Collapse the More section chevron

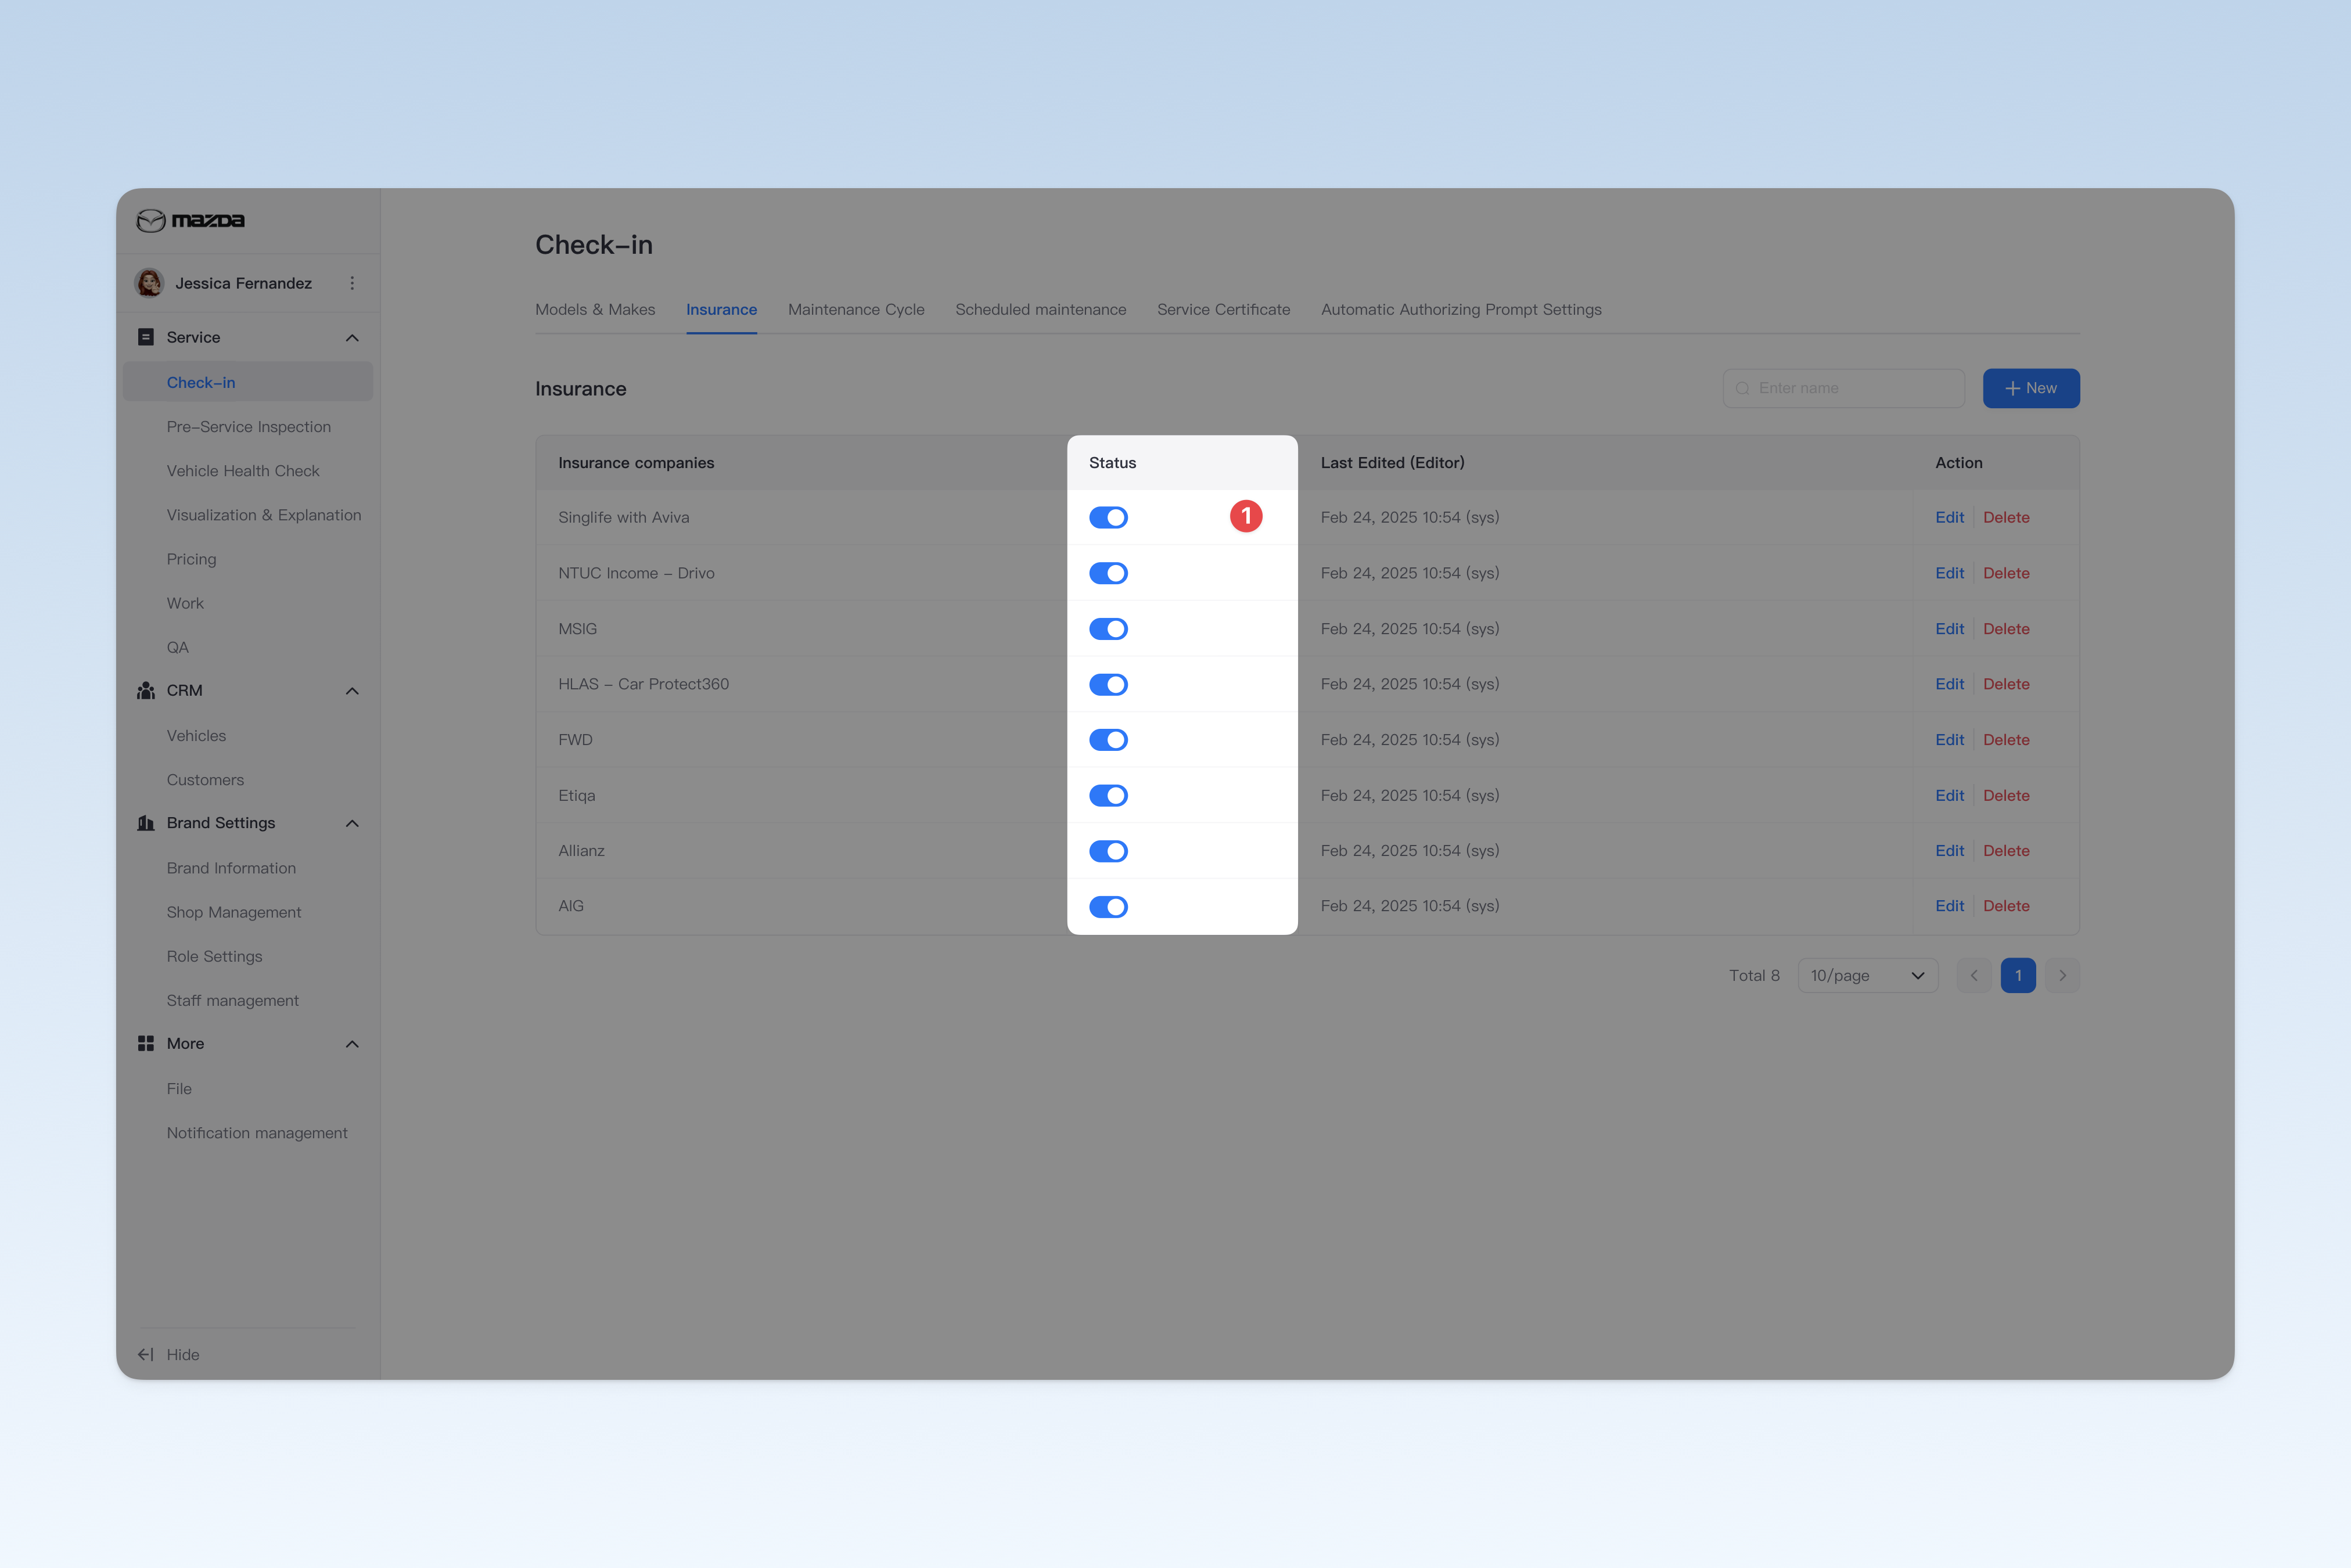pyautogui.click(x=352, y=1044)
